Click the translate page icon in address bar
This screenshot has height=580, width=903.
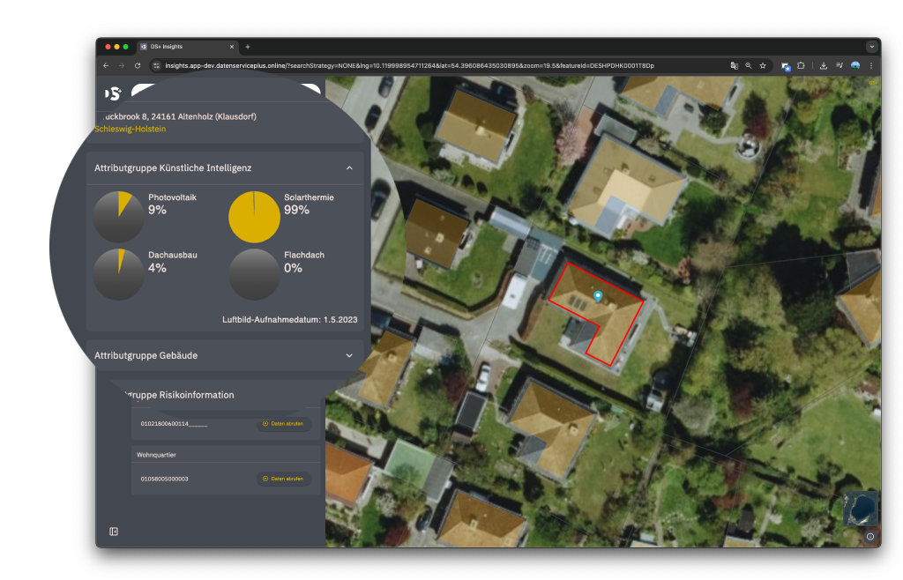tap(734, 66)
